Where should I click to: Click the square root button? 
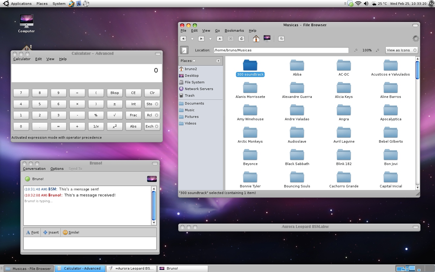point(115,115)
